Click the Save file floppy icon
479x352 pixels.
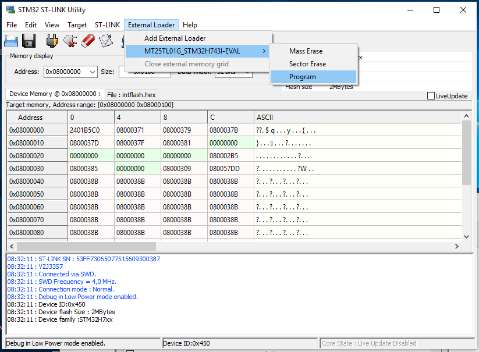[x=29, y=41]
